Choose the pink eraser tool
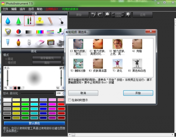This screenshot has width=176, height=137. (40, 42)
